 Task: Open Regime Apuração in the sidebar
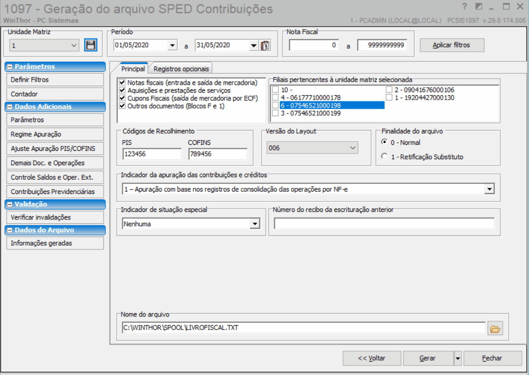click(55, 134)
